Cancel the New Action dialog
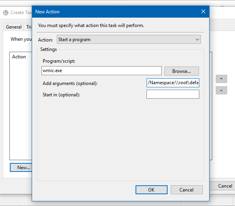235x206 pixels. pyautogui.click(x=186, y=190)
